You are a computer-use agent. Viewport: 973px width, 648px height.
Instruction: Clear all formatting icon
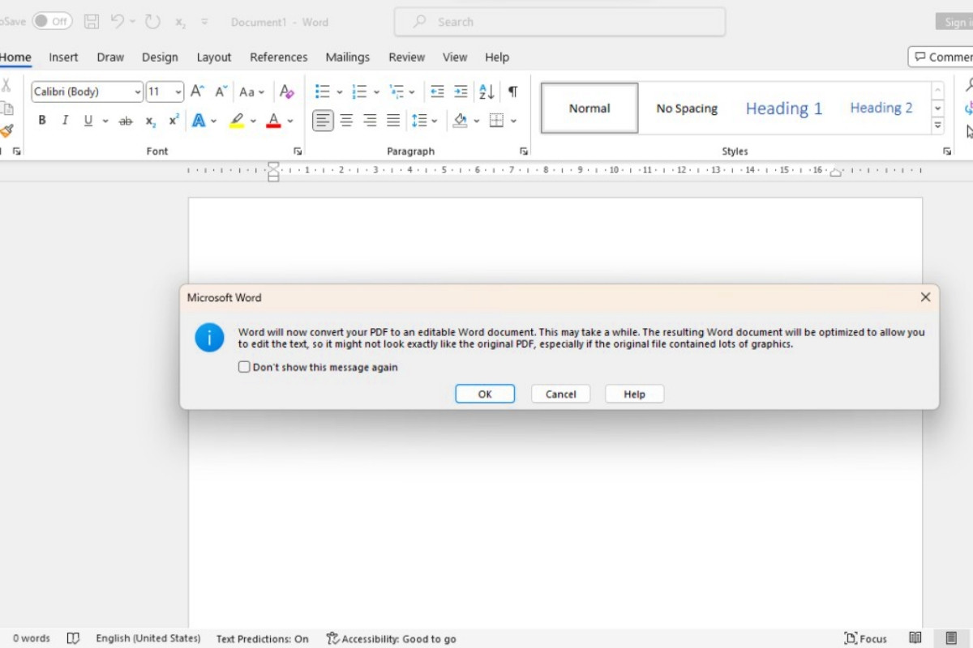click(x=286, y=92)
